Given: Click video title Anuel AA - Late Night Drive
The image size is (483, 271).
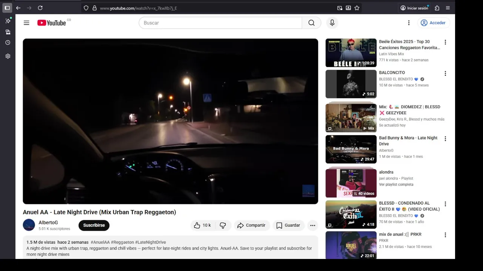Looking at the screenshot, I should tap(99, 212).
